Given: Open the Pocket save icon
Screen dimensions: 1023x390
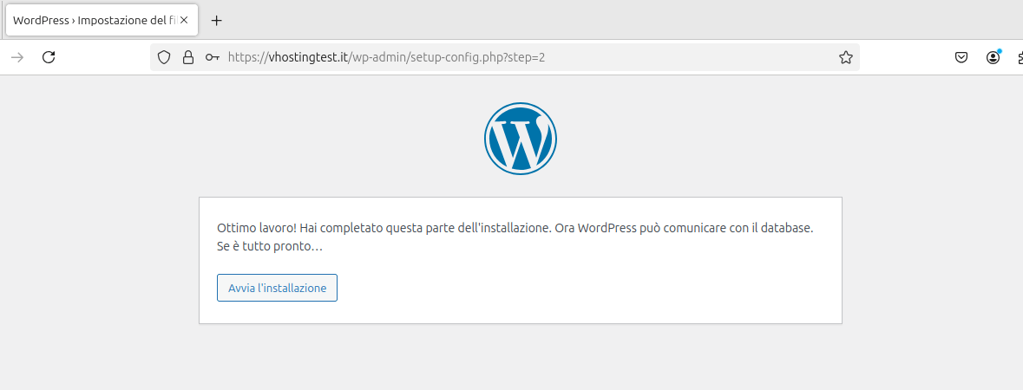Looking at the screenshot, I should pos(961,57).
